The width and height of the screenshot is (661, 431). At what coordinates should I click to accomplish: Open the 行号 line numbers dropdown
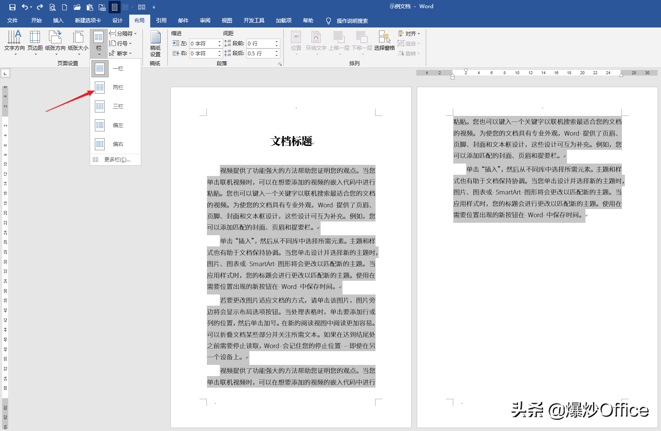pos(120,43)
